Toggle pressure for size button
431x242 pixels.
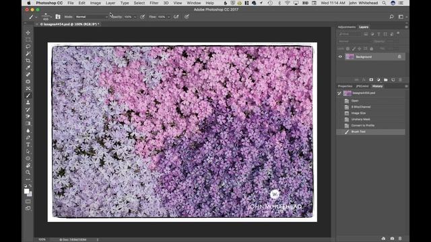click(187, 17)
